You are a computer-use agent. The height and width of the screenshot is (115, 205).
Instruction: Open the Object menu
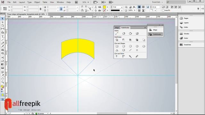pyautogui.click(x=37, y=2)
